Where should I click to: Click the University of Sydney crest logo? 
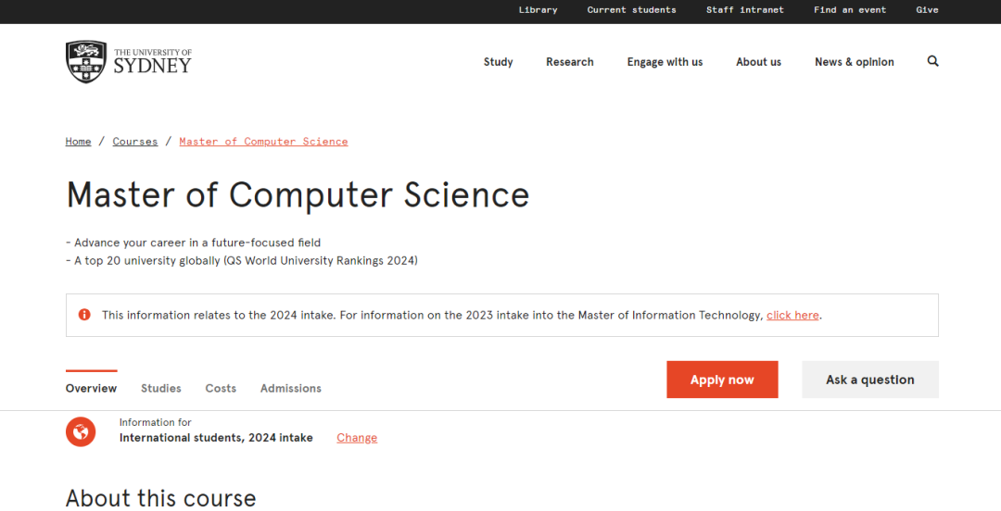pos(86,62)
